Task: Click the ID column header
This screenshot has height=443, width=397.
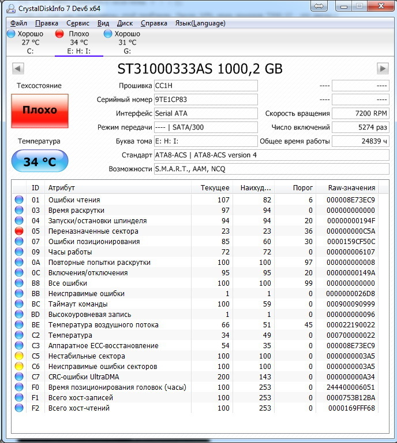Action: click(35, 187)
